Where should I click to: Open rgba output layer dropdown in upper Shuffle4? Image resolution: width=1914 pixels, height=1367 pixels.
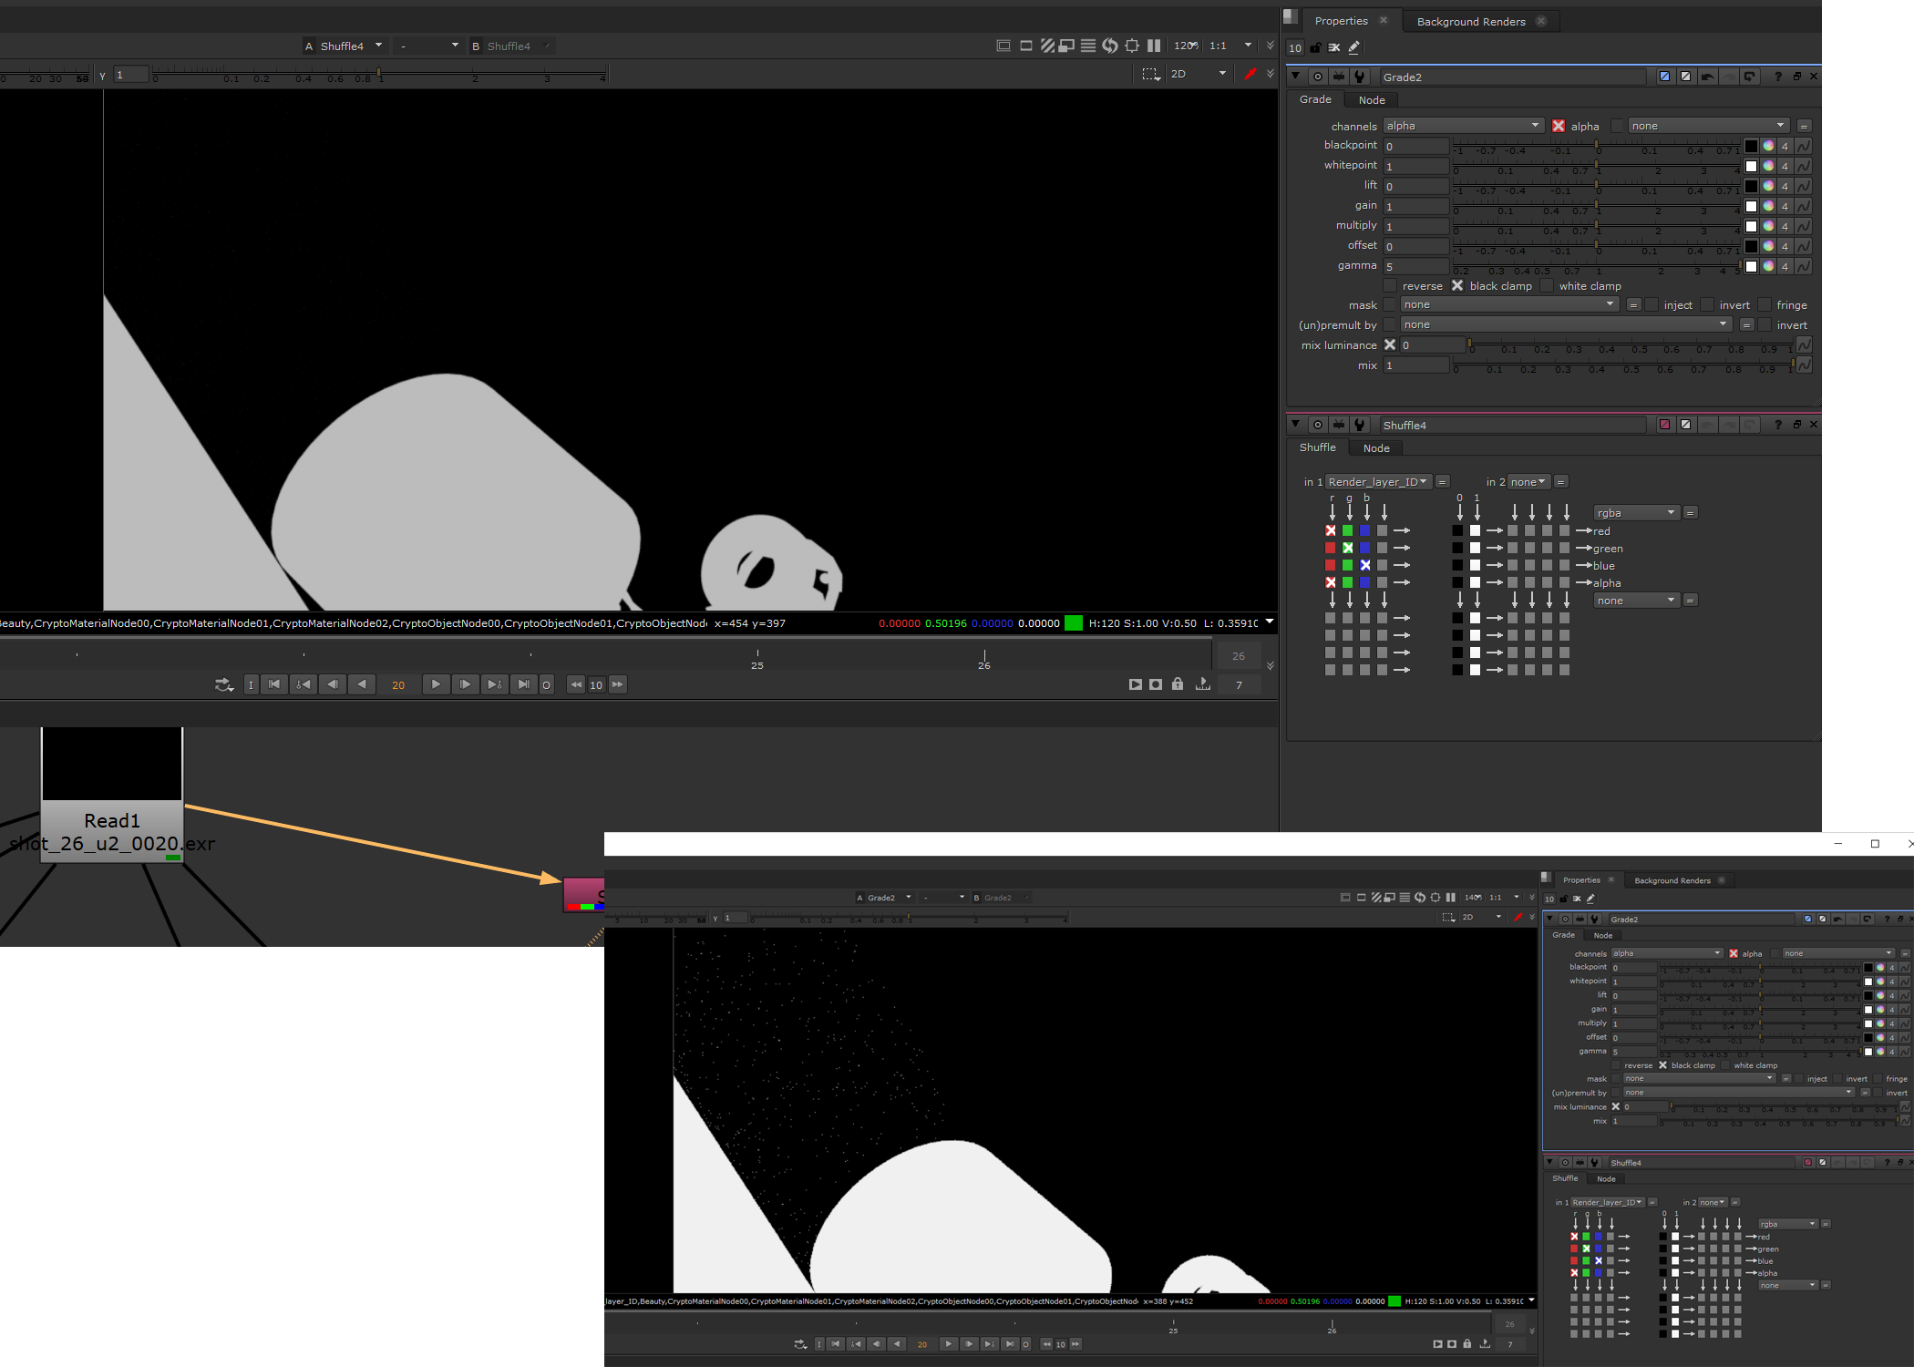pos(1637,513)
